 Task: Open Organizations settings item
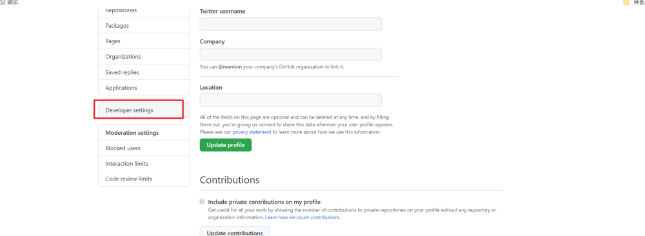coord(144,57)
